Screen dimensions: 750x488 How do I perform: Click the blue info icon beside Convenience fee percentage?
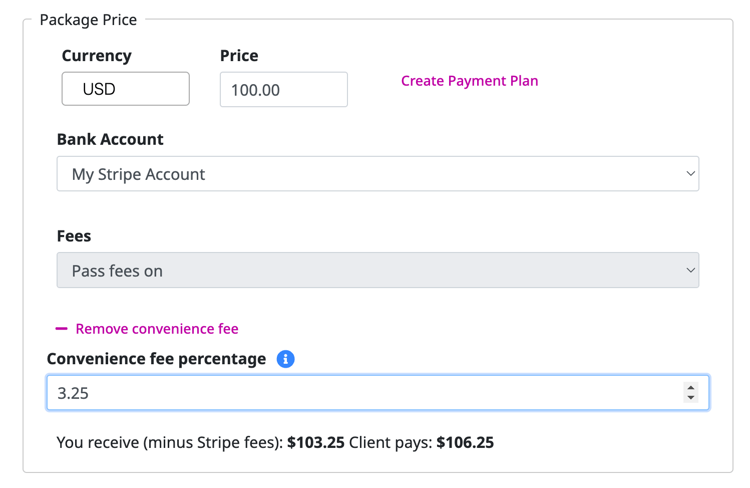click(x=285, y=359)
